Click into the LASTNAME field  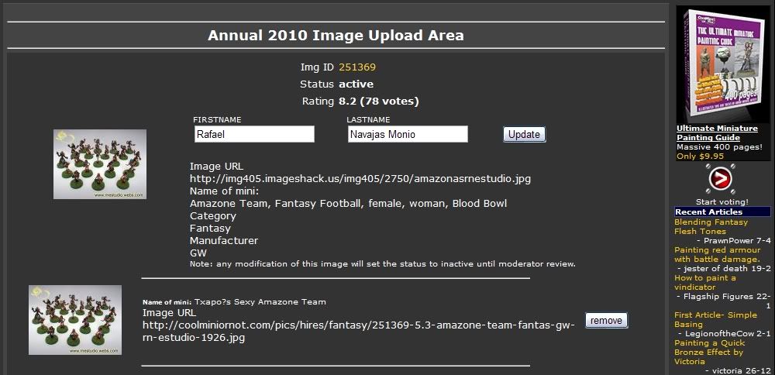click(408, 134)
